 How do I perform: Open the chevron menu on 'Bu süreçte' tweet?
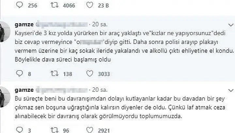point(231,90)
